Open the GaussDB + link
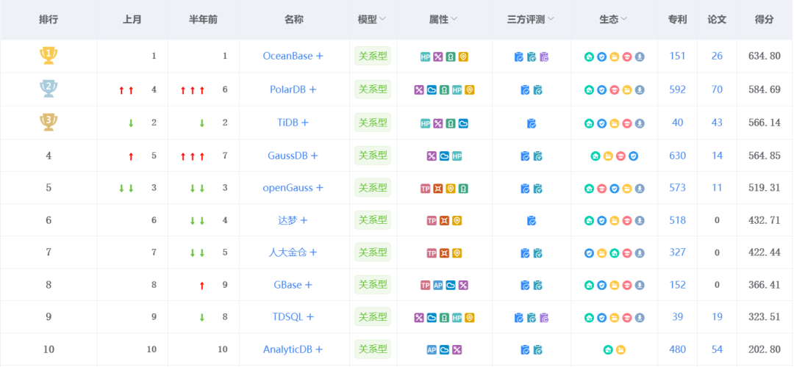The image size is (794, 367). (x=293, y=156)
